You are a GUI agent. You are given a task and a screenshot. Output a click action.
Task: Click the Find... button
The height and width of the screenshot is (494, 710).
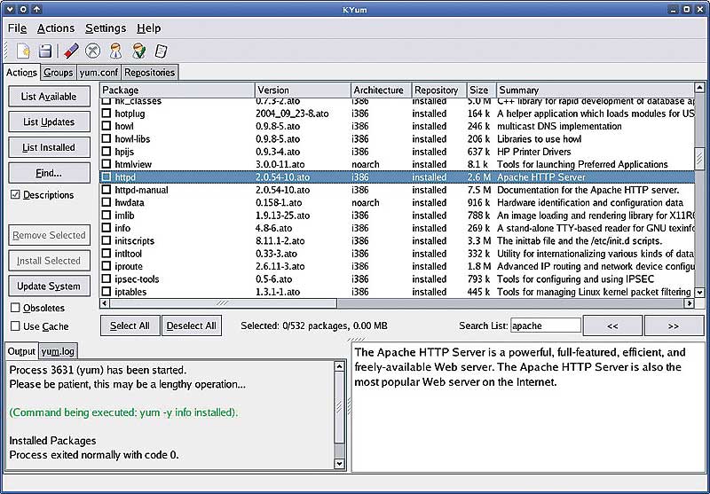point(49,173)
